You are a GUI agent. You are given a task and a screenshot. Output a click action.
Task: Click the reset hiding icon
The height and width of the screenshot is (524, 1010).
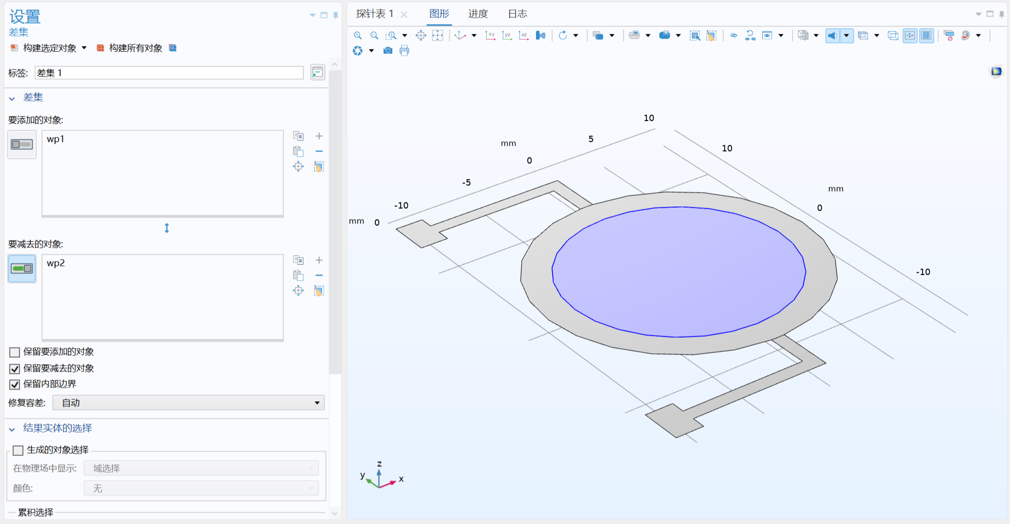tap(750, 35)
